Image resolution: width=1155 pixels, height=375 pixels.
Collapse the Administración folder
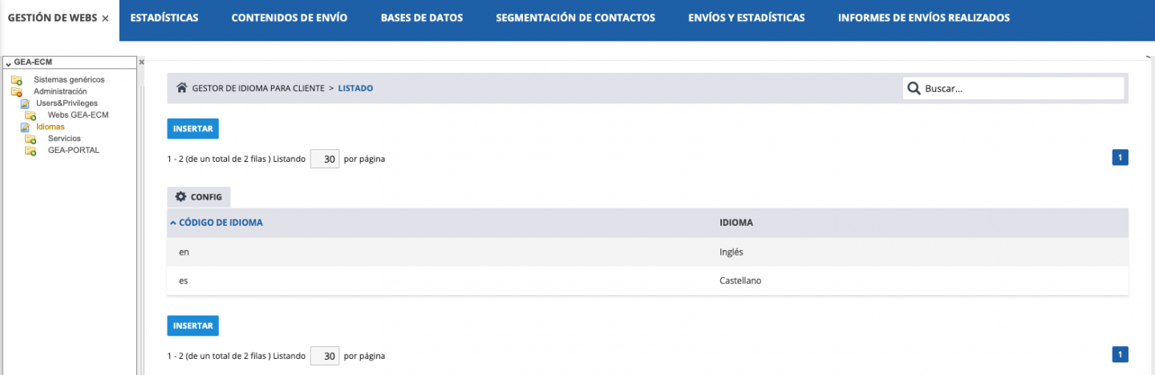click(x=16, y=92)
